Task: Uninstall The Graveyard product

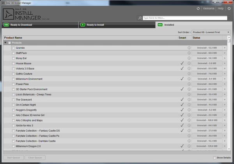Action: [207, 99]
